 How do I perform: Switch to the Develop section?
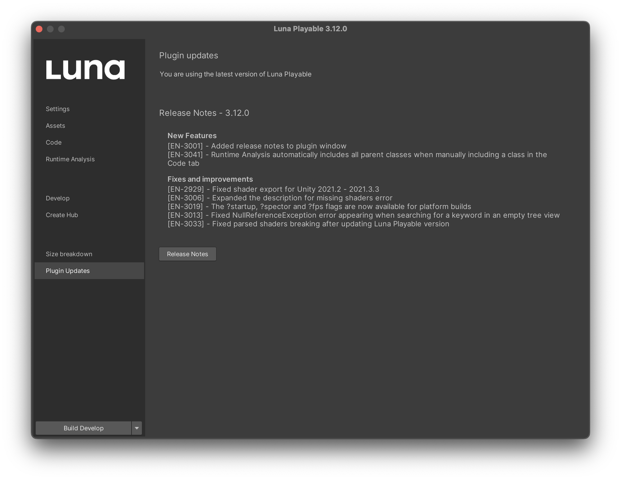[x=89, y=198]
